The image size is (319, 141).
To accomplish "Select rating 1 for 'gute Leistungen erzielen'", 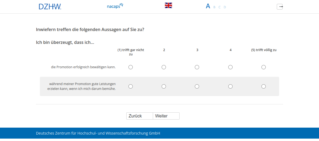I will point(131,86).
